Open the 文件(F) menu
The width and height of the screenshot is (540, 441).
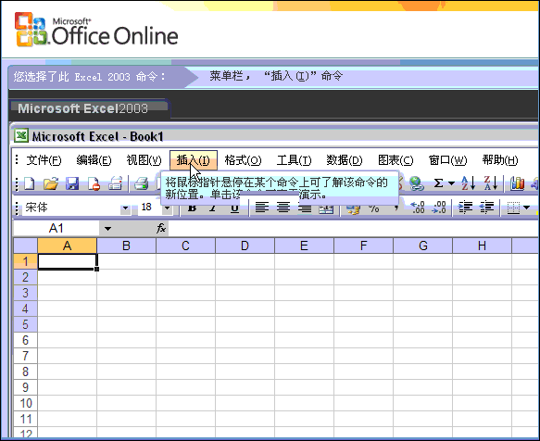click(44, 160)
